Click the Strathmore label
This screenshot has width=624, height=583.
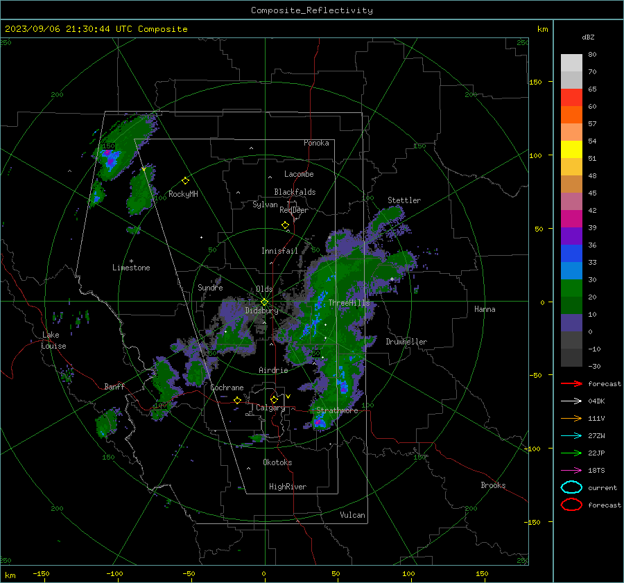337,410
